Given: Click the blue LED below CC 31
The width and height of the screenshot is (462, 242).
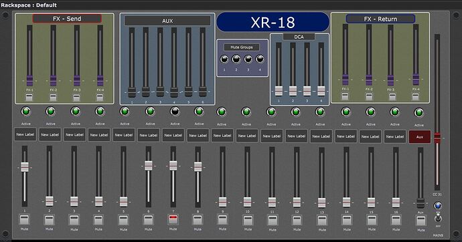Looking at the screenshot, I should [x=438, y=205].
